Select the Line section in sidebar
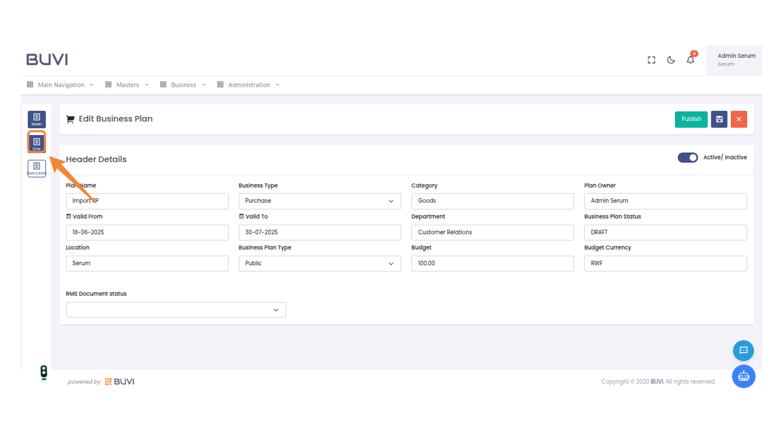This screenshot has width=783, height=440. 36,142
